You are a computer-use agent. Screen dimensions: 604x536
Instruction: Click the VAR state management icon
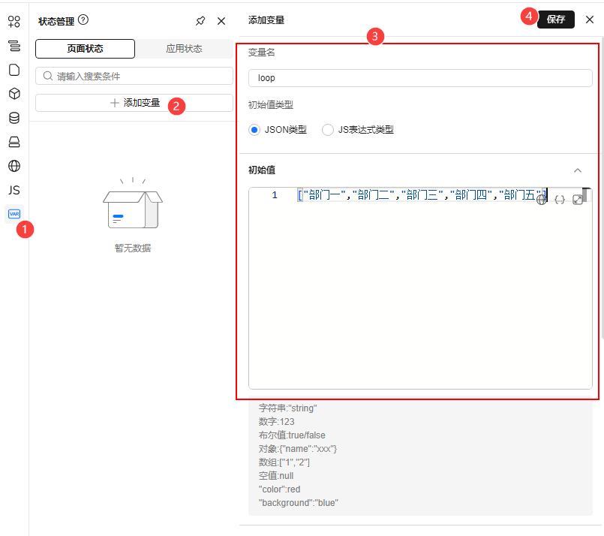click(14, 214)
